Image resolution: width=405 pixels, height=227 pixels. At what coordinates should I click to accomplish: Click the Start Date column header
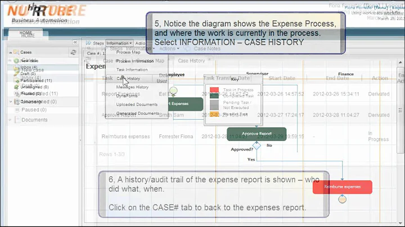282,78
